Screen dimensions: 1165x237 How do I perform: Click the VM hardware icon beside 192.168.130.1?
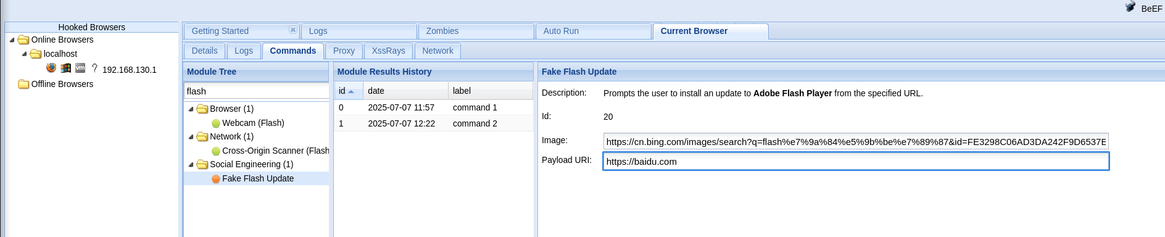click(80, 68)
